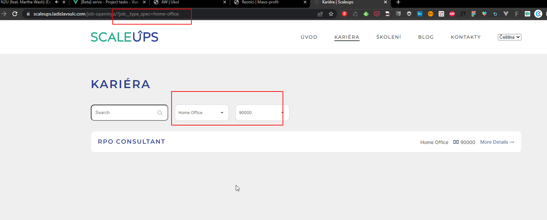
Task: Open the Pocket extension icon
Action: [x=377, y=14]
